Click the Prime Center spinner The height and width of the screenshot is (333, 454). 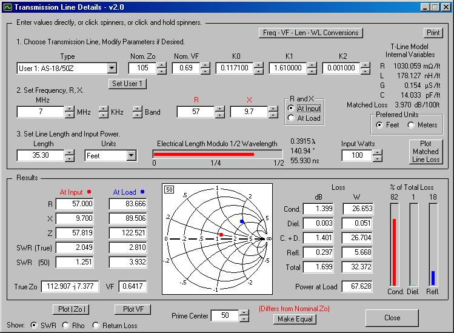(244, 315)
